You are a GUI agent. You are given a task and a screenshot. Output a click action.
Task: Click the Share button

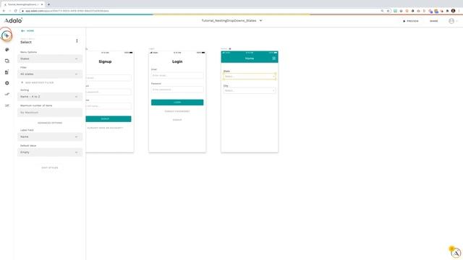click(x=434, y=21)
